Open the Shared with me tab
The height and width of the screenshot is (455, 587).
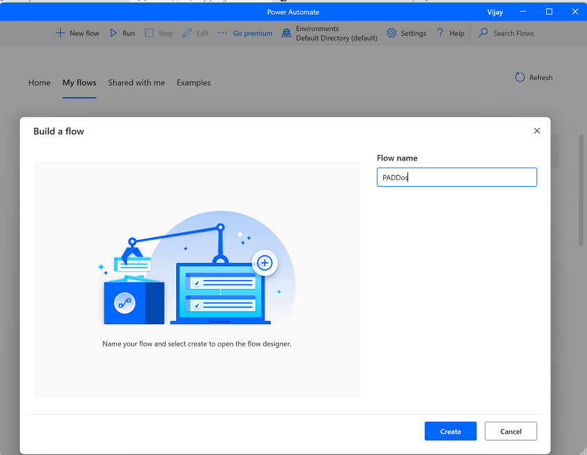tap(137, 82)
